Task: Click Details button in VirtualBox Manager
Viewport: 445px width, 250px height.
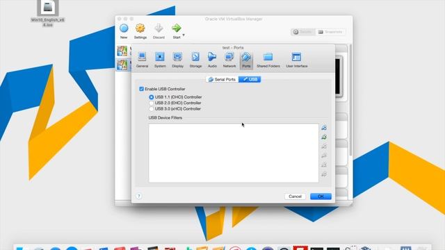Action: [303, 32]
